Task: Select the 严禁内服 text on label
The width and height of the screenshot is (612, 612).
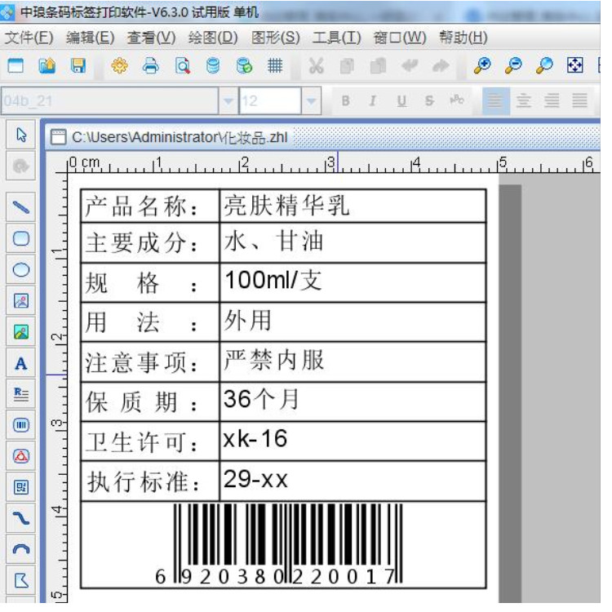Action: coord(274,360)
